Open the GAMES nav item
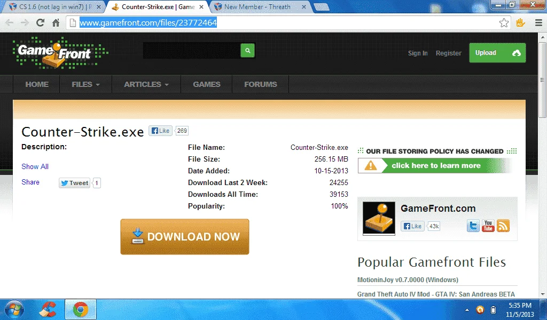 click(207, 84)
